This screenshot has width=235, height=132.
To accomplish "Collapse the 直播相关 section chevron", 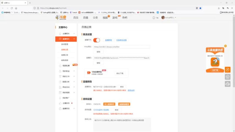I will pos(74,39).
